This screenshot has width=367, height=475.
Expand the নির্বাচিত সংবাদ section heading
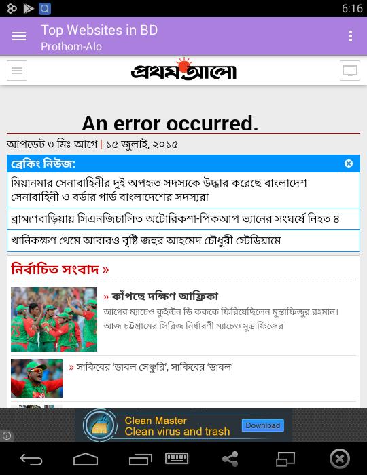(60, 269)
